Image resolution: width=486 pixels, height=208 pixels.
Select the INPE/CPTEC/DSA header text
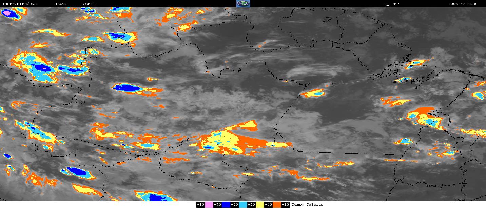(19, 4)
